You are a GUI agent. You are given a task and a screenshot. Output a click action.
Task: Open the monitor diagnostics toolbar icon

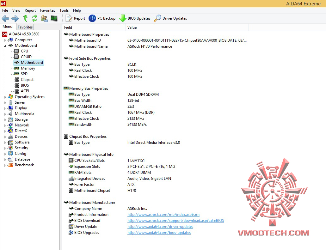54,18
